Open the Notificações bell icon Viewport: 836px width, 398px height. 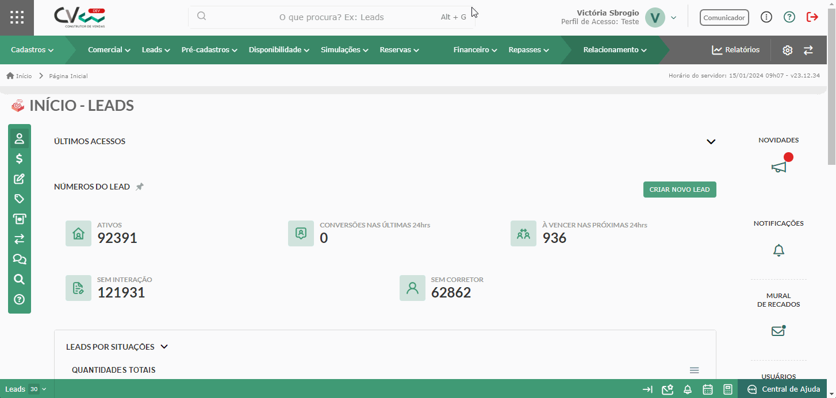(x=779, y=250)
